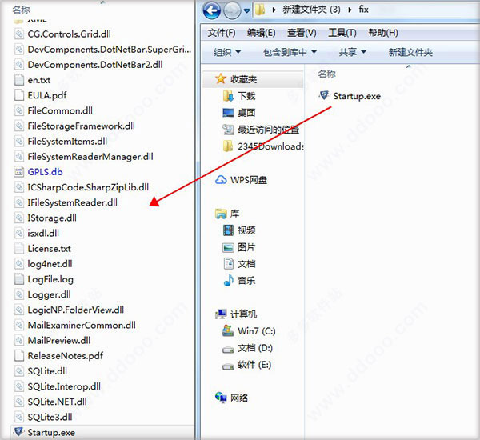Screen dimensions: 480x440
Task: Select the 文档 (D:) drive icon
Action: (x=228, y=350)
